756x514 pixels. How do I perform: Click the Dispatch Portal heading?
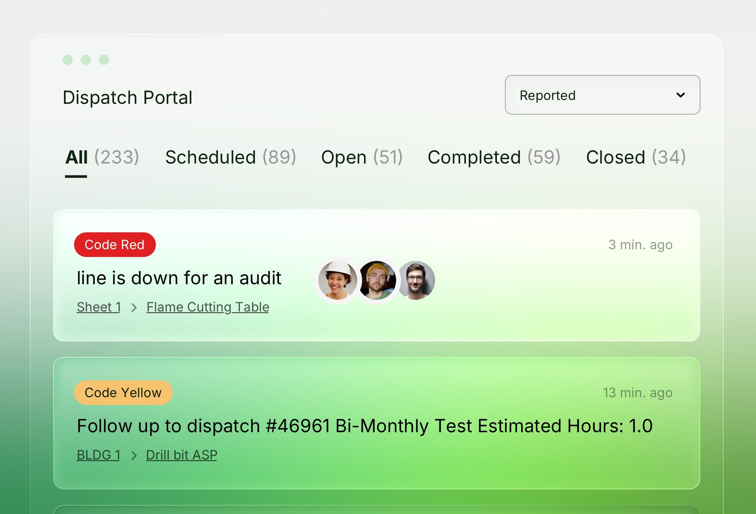[128, 98]
